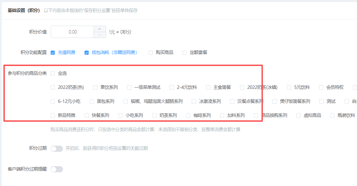Click the 基础设置（积分）section title

[24, 11]
